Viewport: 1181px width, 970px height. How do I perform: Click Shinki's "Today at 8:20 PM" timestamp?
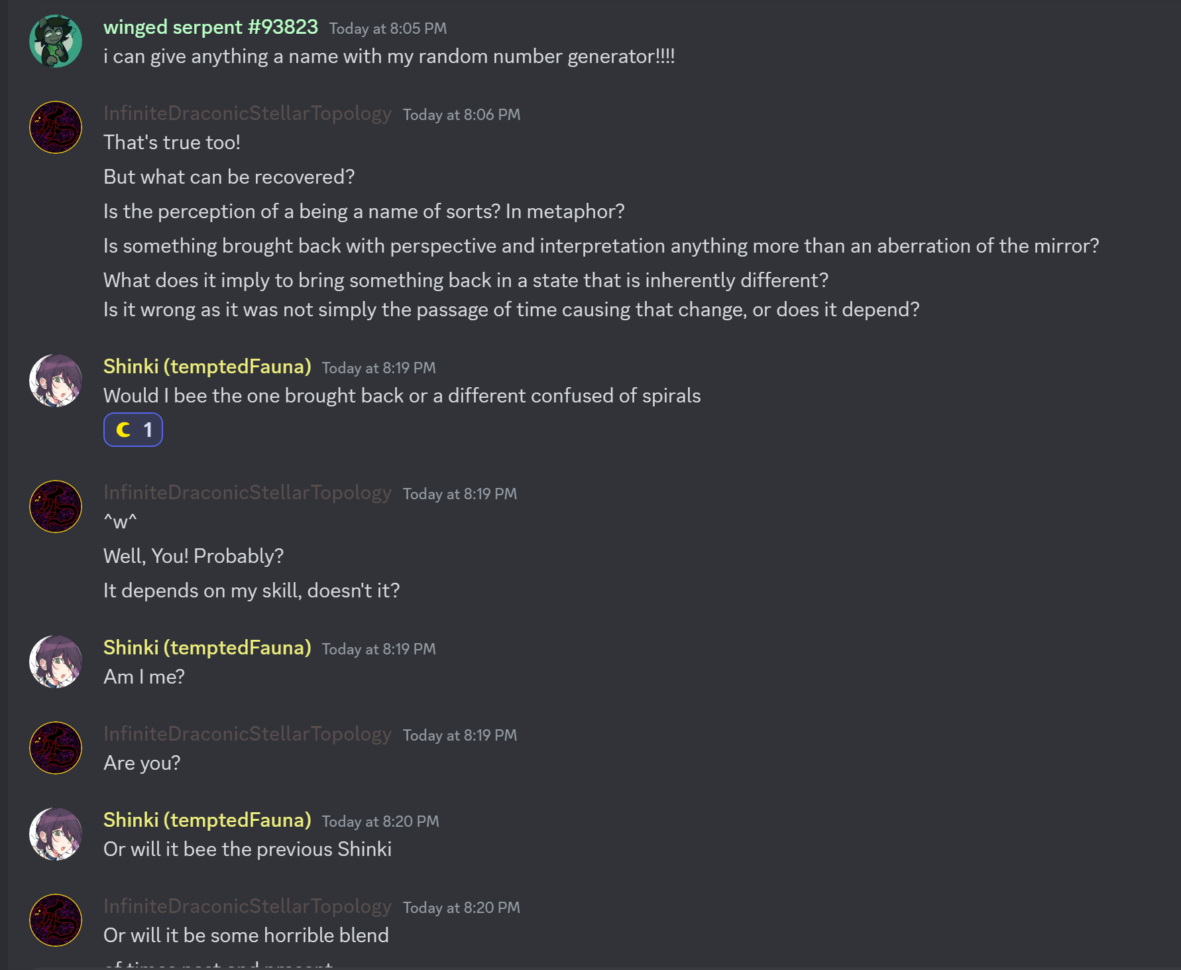coord(380,821)
